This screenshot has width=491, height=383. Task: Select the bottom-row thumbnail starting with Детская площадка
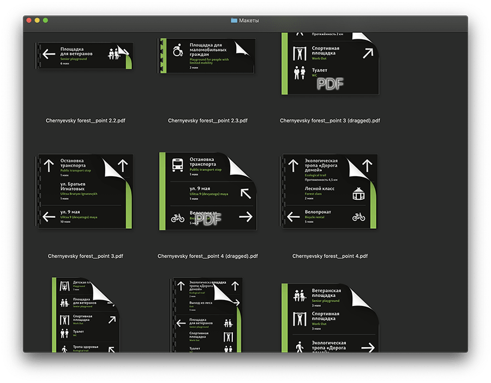point(85,315)
